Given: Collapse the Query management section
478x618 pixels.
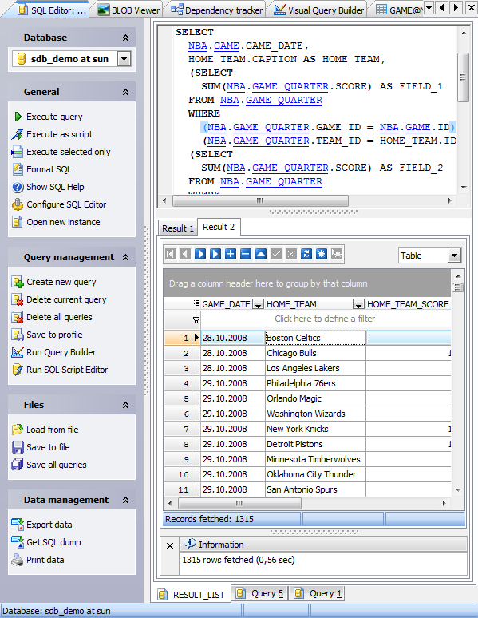Looking at the screenshot, I should (x=126, y=257).
